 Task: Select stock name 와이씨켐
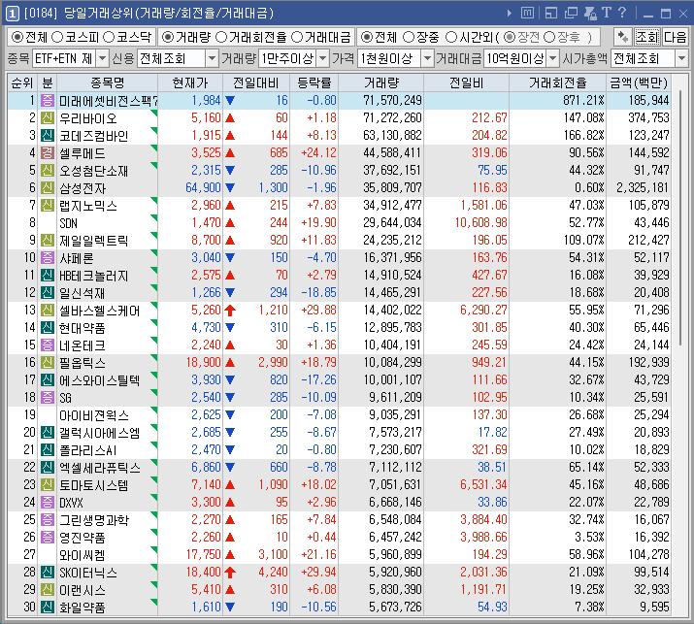click(x=83, y=555)
